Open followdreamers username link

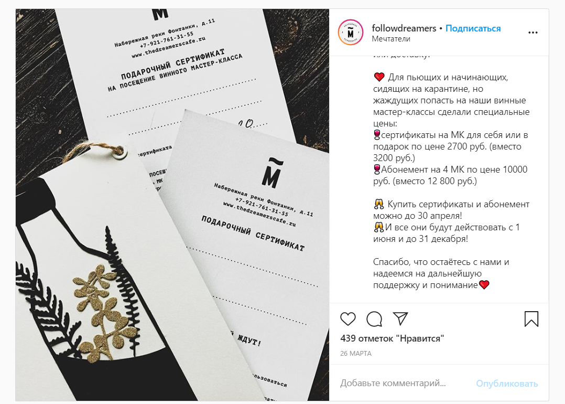pyautogui.click(x=404, y=28)
